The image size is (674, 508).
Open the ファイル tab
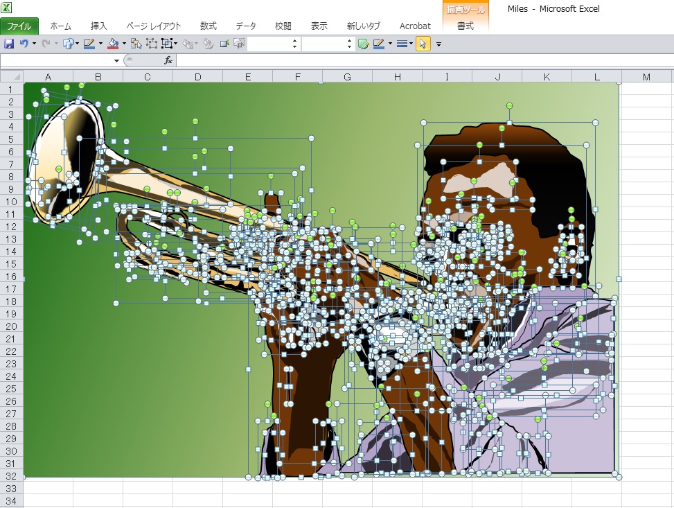coord(19,26)
